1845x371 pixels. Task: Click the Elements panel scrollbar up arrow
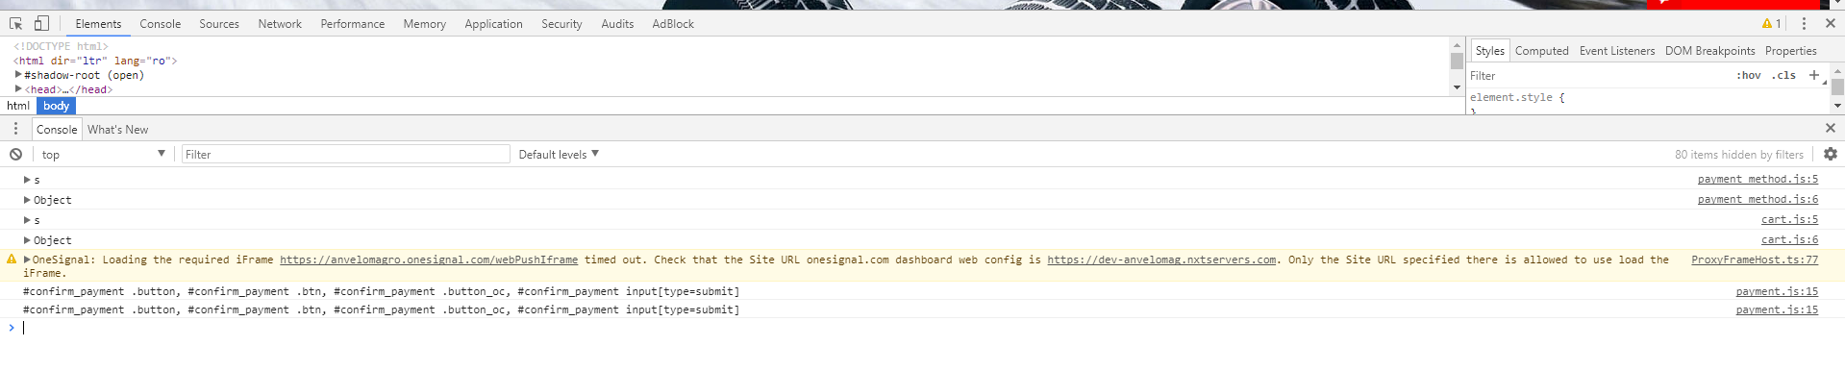(x=1457, y=45)
